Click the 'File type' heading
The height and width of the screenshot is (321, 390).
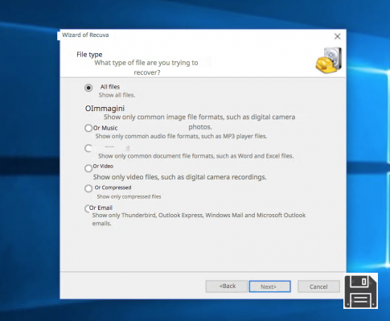[89, 55]
